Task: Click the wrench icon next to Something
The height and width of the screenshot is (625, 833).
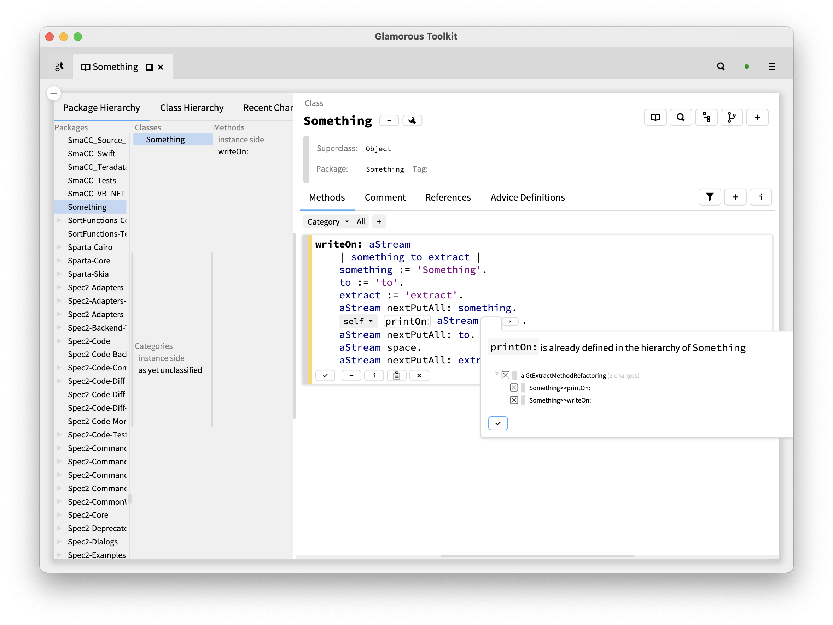Action: pos(412,120)
